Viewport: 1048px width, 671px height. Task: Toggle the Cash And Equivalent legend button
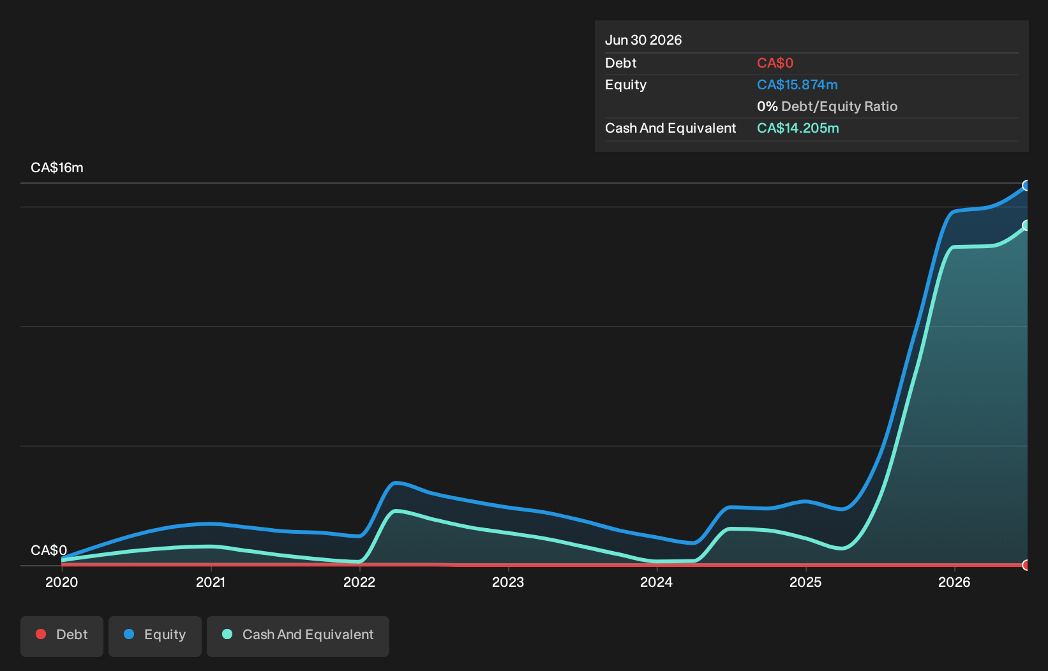298,636
